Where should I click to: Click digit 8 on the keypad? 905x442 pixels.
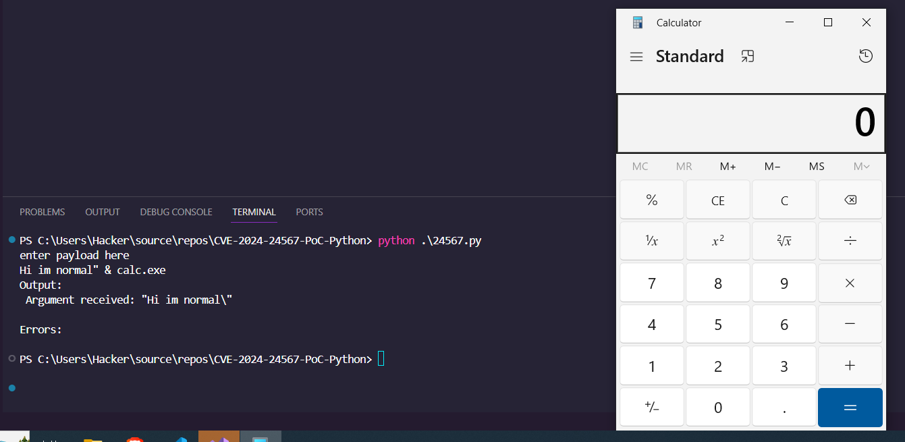(x=718, y=283)
